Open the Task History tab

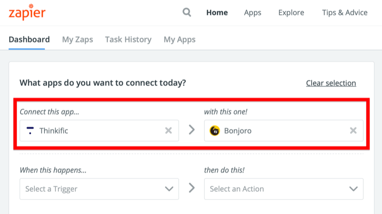tap(128, 40)
